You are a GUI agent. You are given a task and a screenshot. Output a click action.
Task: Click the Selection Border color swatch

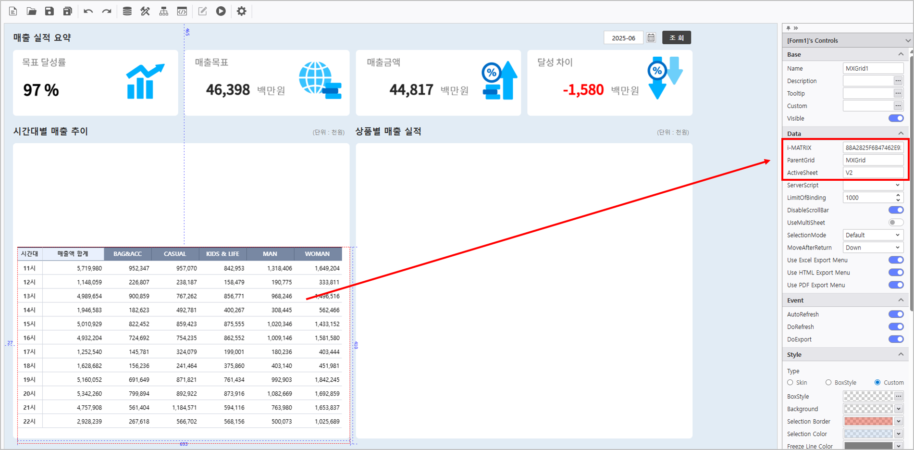click(x=868, y=422)
